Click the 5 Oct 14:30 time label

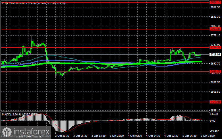coord(208,136)
